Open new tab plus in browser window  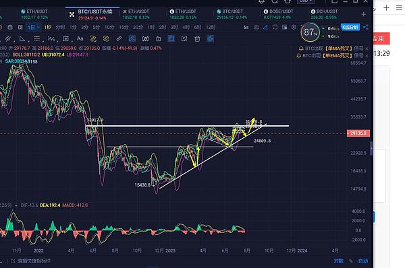pyautogui.click(x=386, y=8)
